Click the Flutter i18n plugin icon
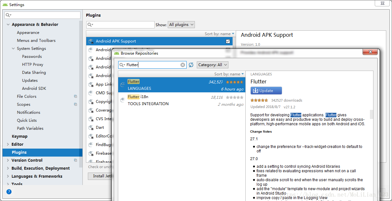The width and height of the screenshot is (392, 201). [123, 100]
